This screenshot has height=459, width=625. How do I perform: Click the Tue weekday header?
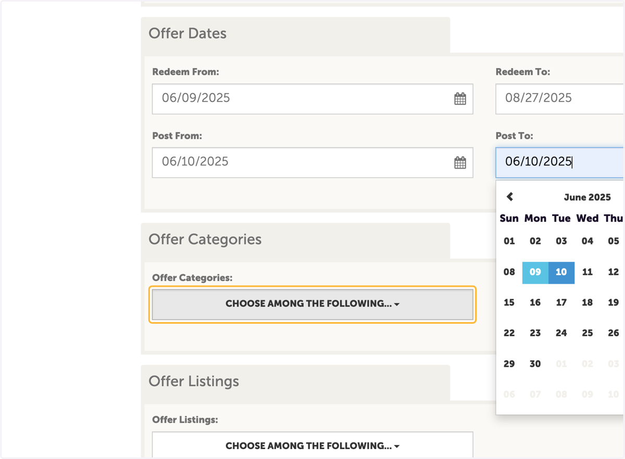pyautogui.click(x=561, y=219)
